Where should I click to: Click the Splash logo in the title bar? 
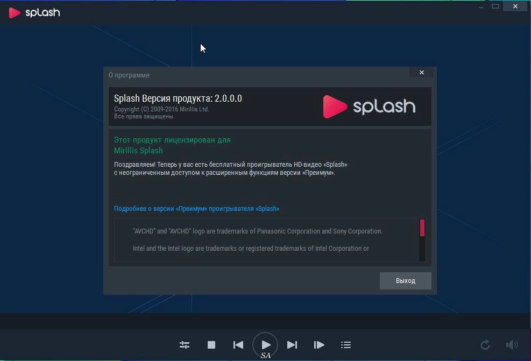point(34,12)
